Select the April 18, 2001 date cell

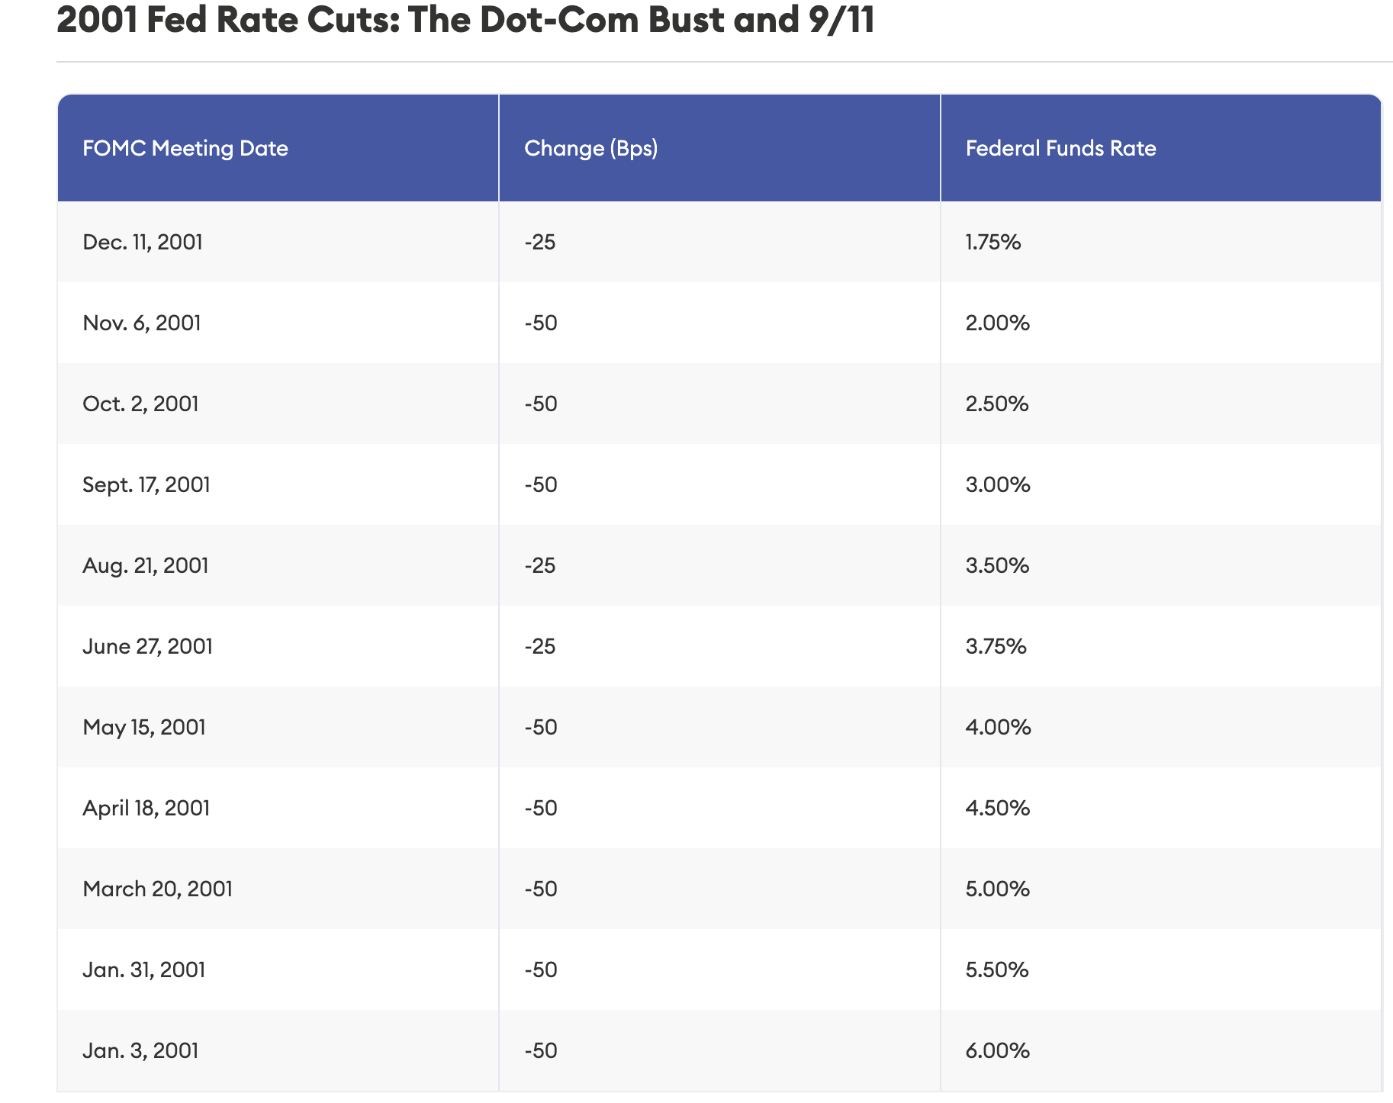(146, 808)
